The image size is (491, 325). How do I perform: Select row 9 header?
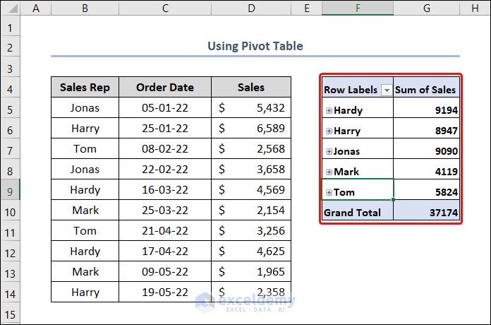10,189
